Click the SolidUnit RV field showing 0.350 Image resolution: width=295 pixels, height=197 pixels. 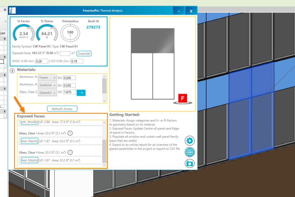69,85
